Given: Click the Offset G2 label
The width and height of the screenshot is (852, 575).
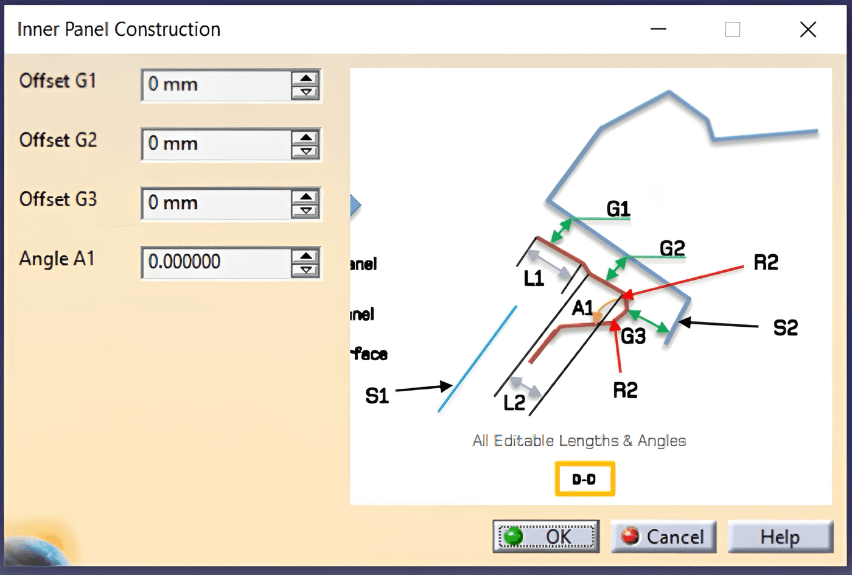Looking at the screenshot, I should [x=58, y=140].
